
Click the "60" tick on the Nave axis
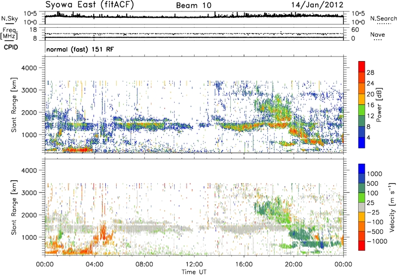(x=355, y=30)
